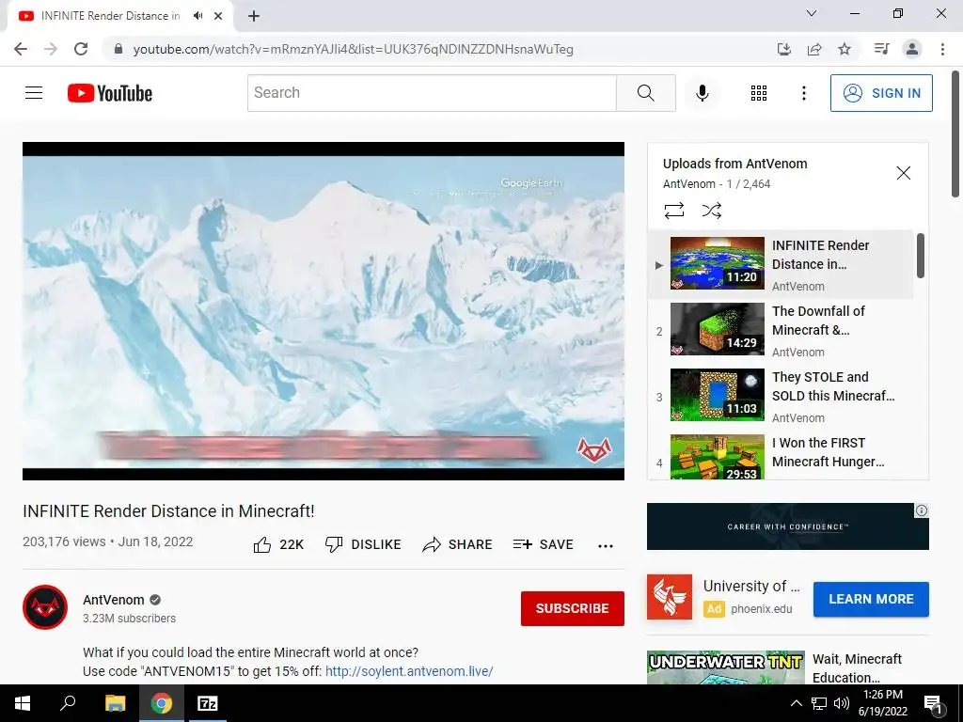Open tab search dropdown chevron
963x722 pixels.
pyautogui.click(x=812, y=13)
